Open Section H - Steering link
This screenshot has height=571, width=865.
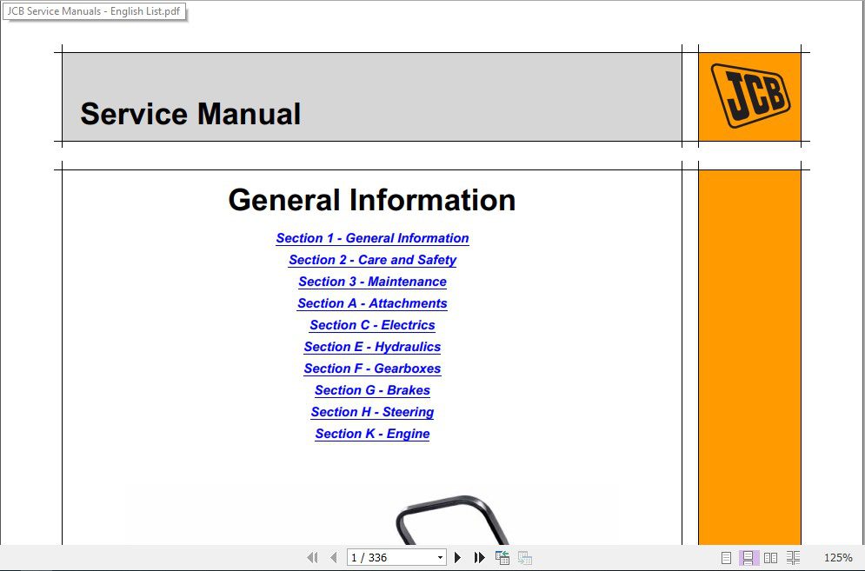click(x=372, y=412)
